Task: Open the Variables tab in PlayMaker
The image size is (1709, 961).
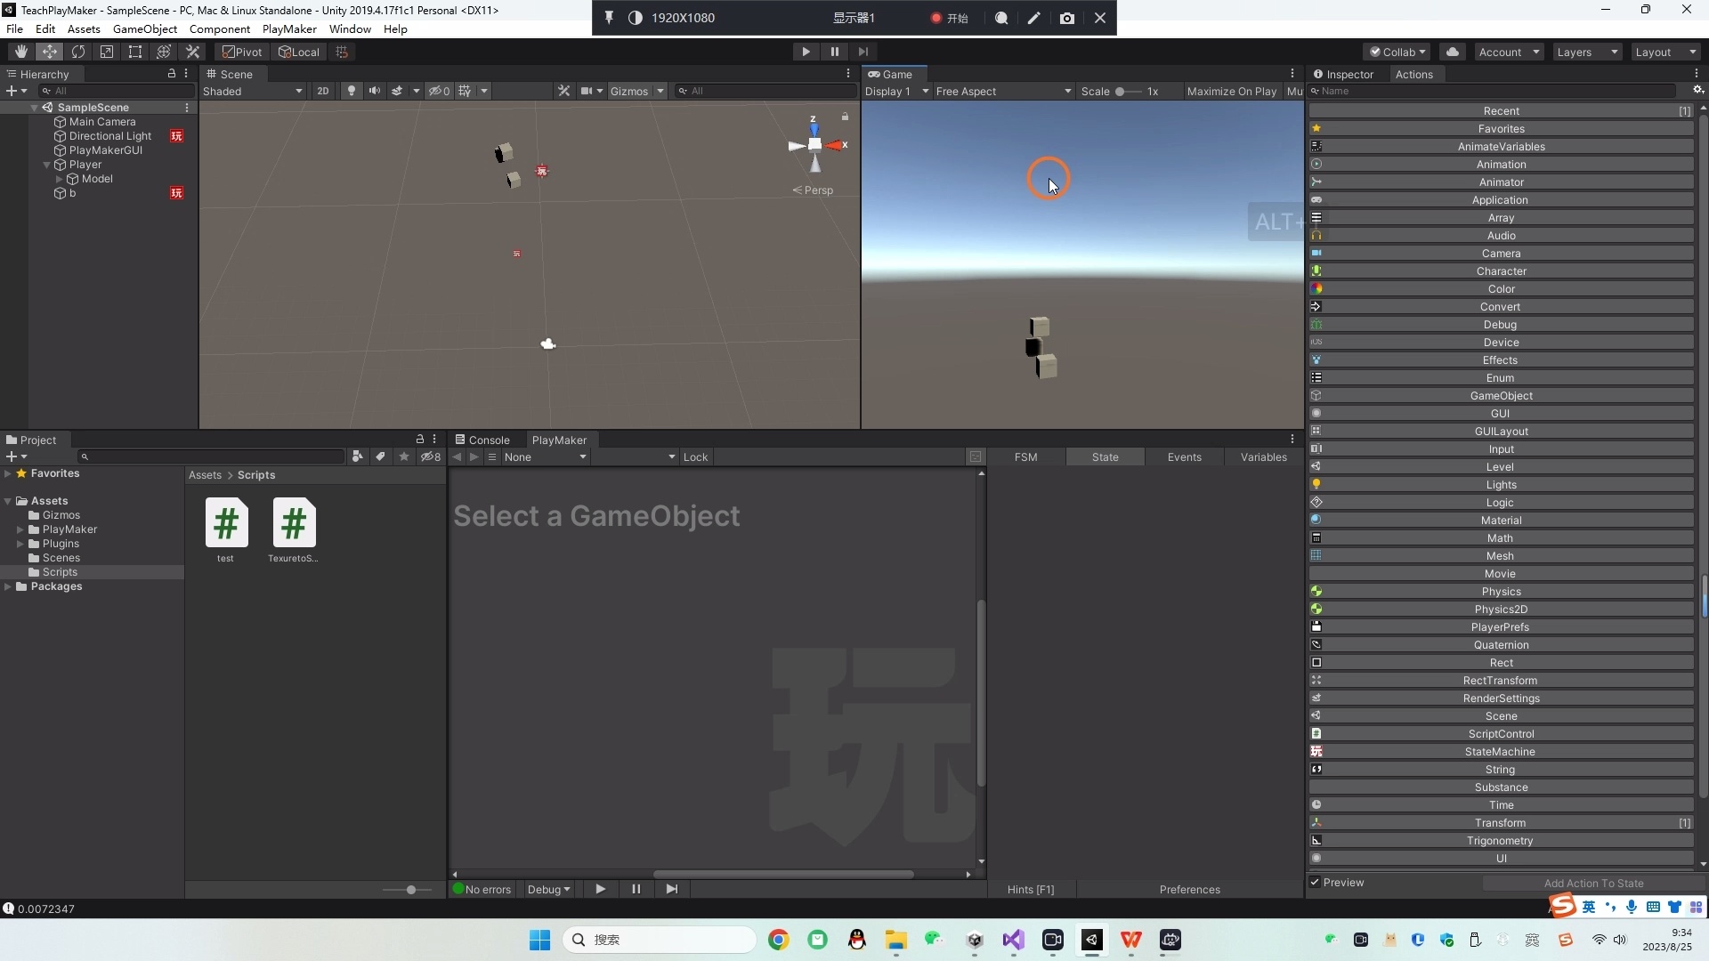Action: click(1263, 456)
